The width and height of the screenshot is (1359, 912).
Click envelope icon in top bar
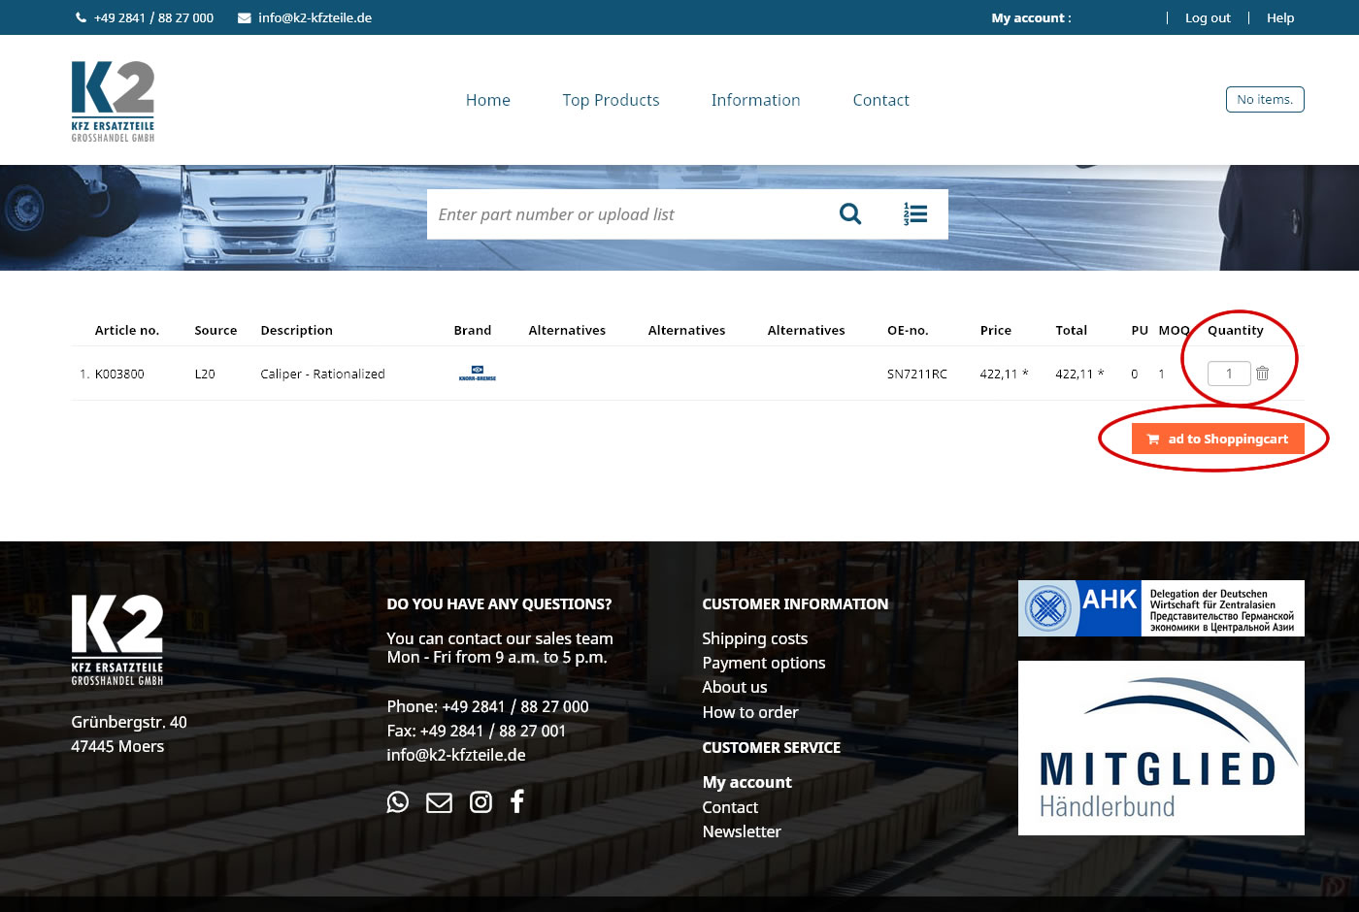tap(245, 17)
